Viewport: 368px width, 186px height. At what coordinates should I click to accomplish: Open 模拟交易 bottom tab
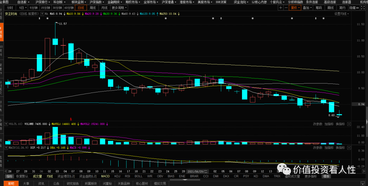(160, 183)
